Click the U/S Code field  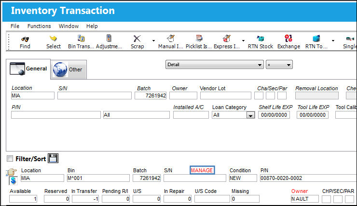(x=212, y=199)
